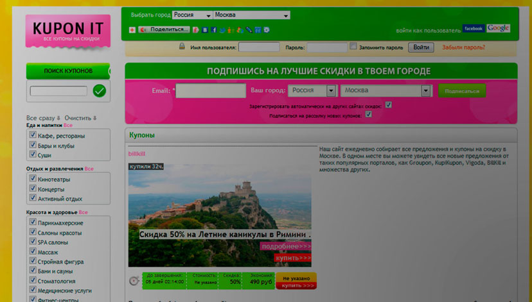Toggle the Парикмахерские checkbox
Screen dimensions: 532x302
click(x=33, y=222)
